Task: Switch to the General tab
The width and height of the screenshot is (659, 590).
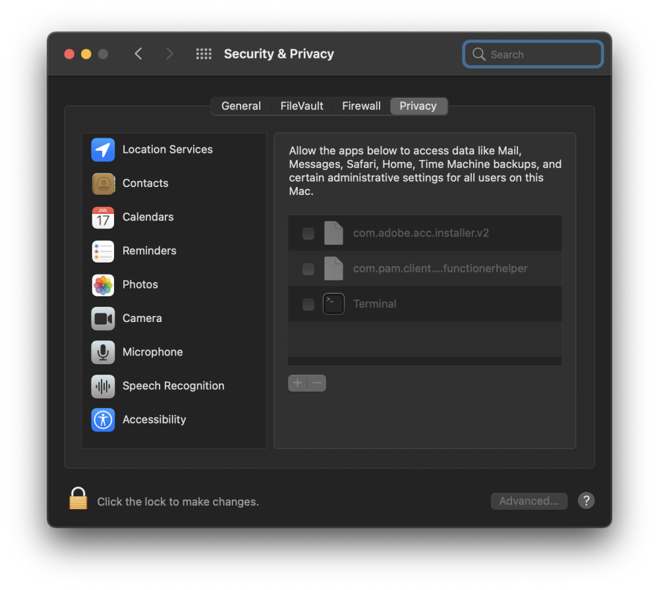Action: point(241,106)
